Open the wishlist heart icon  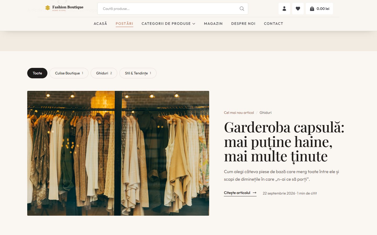298,9
